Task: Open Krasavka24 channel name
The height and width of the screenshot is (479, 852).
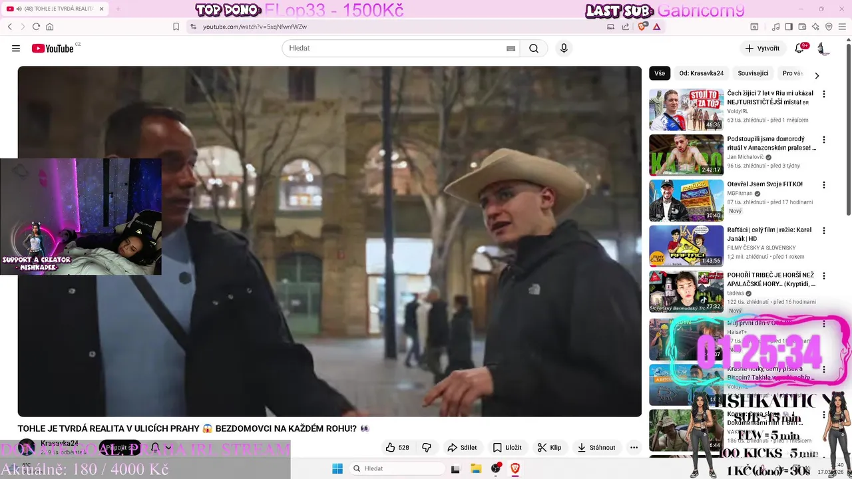Action: pyautogui.click(x=59, y=443)
